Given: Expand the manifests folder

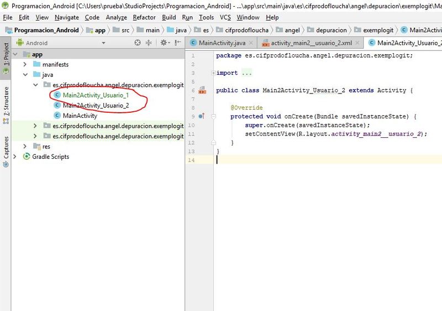Looking at the screenshot, I should 25,64.
